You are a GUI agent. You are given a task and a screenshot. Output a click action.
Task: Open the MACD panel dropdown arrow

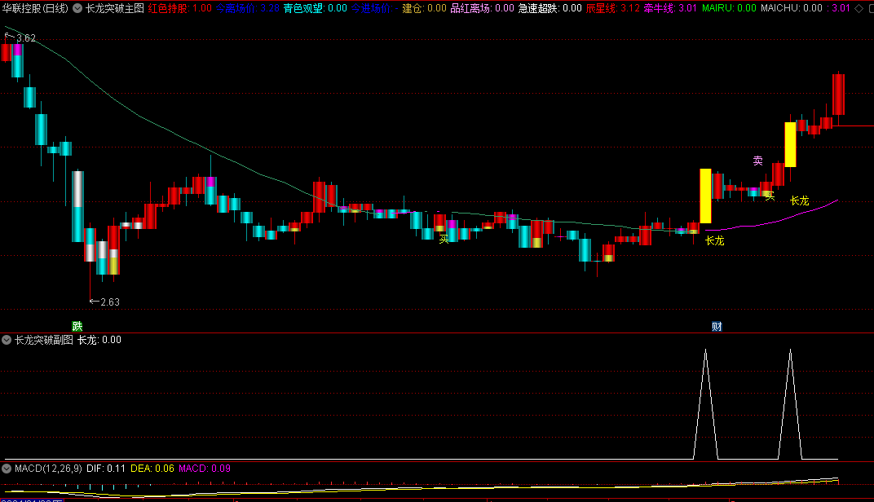click(7, 469)
